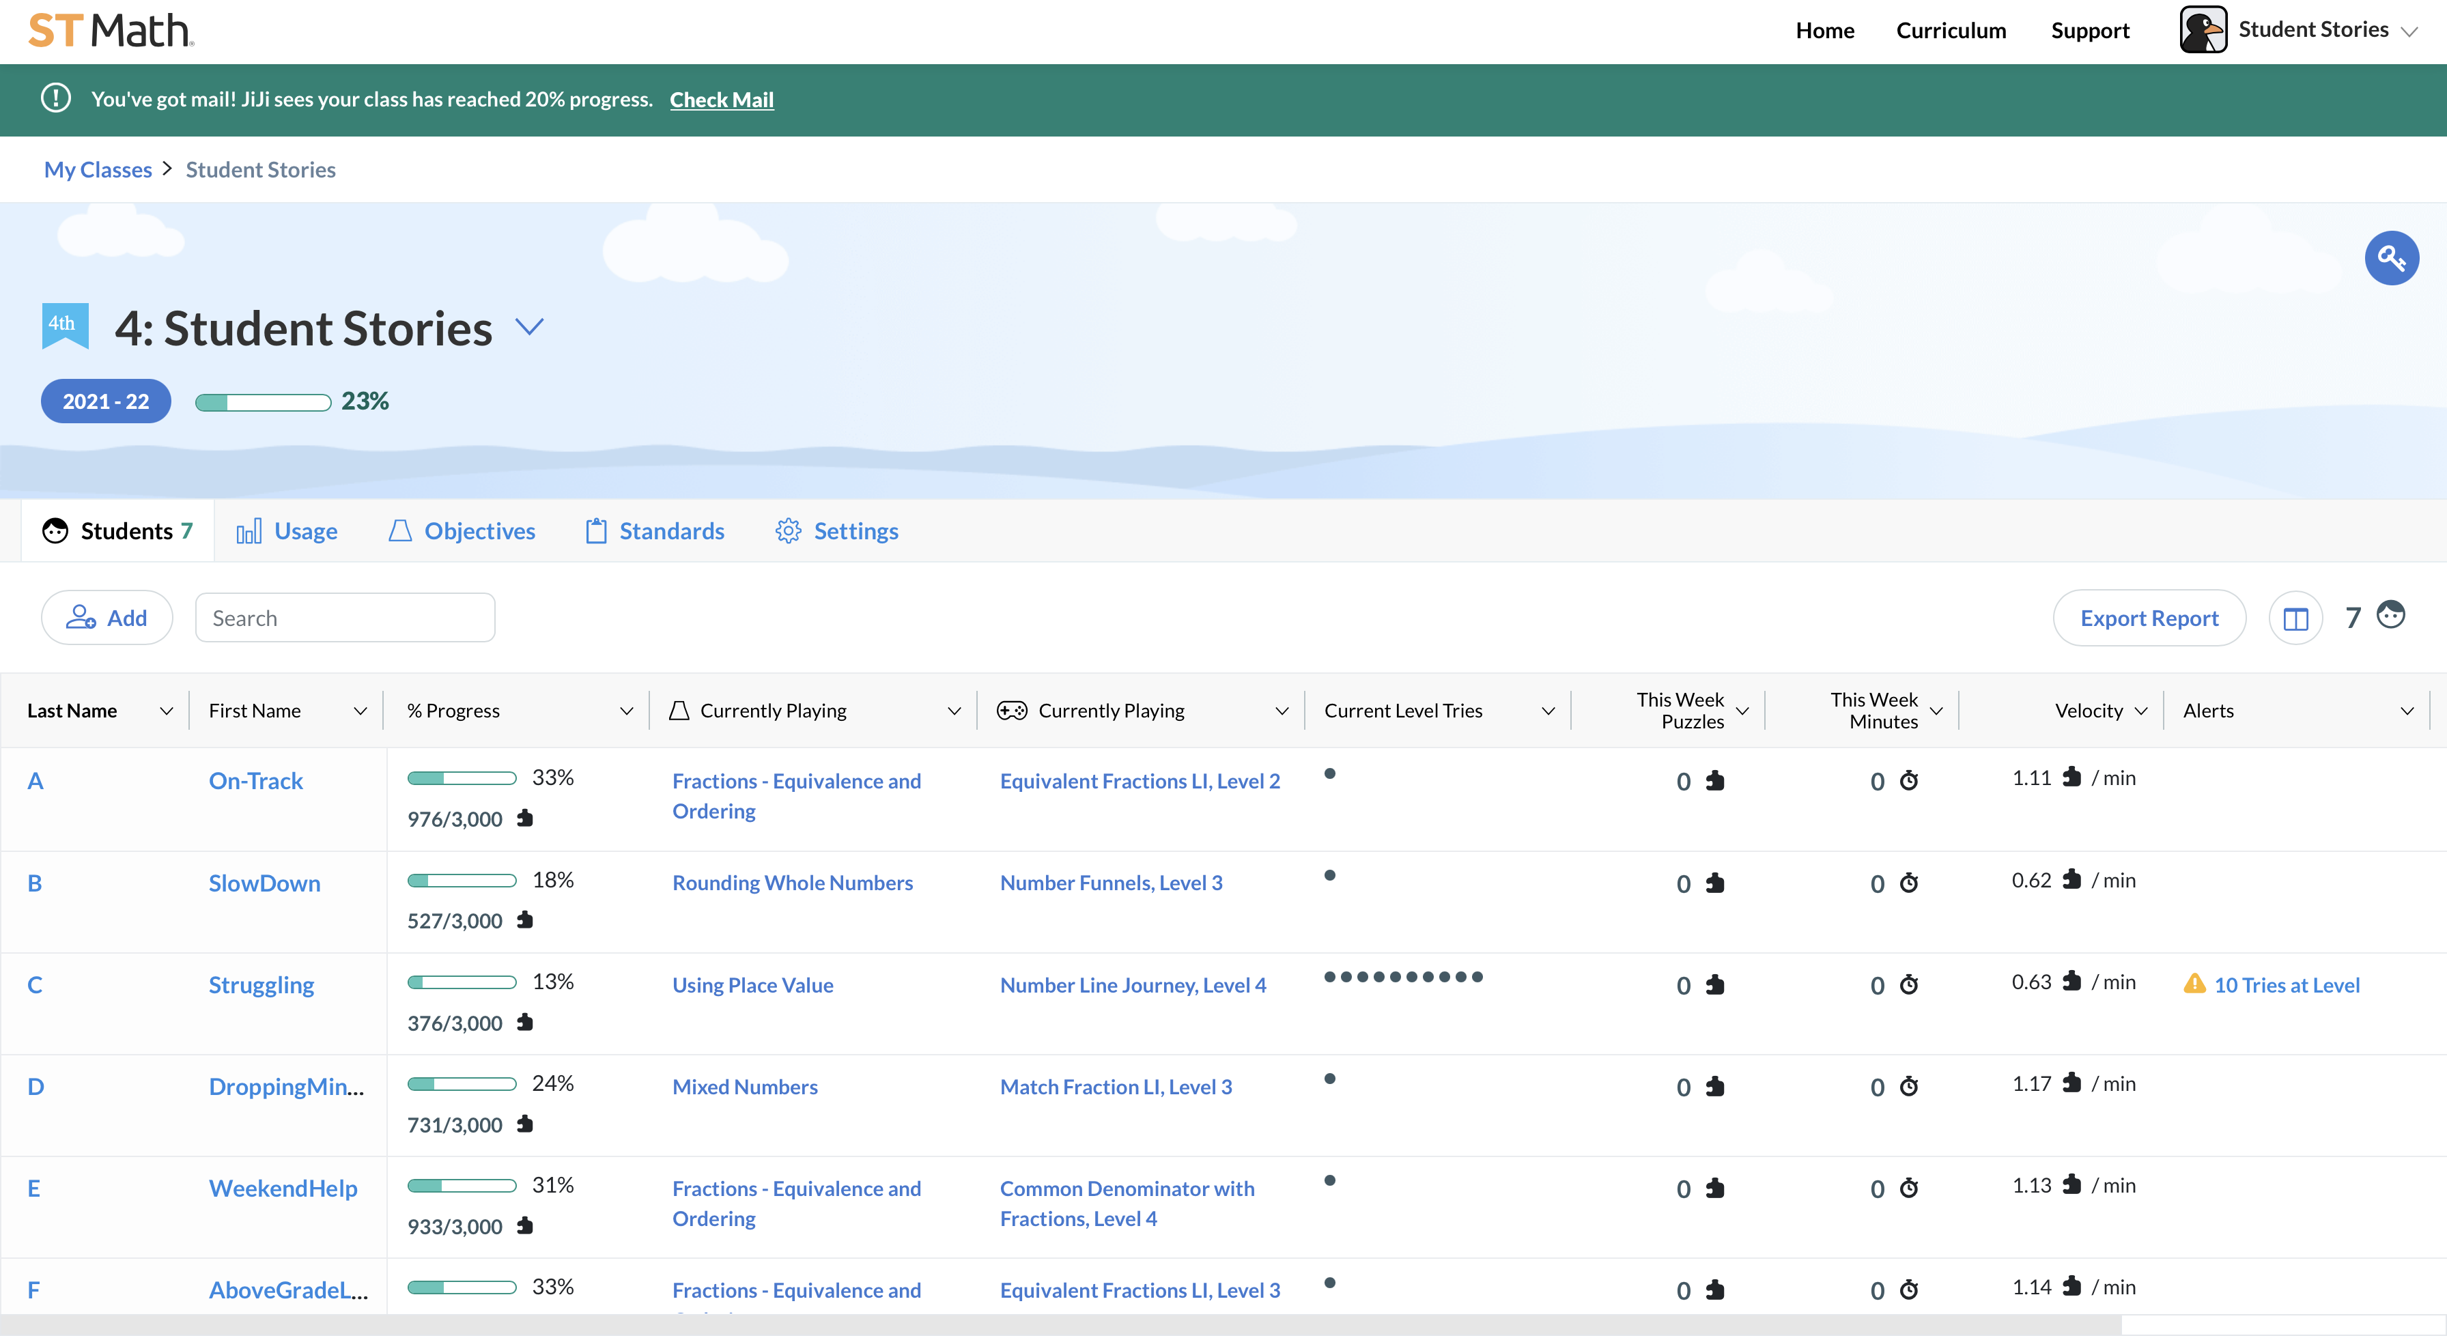Click the column layout icon near Export Report
The width and height of the screenshot is (2447, 1338).
[x=2297, y=617]
